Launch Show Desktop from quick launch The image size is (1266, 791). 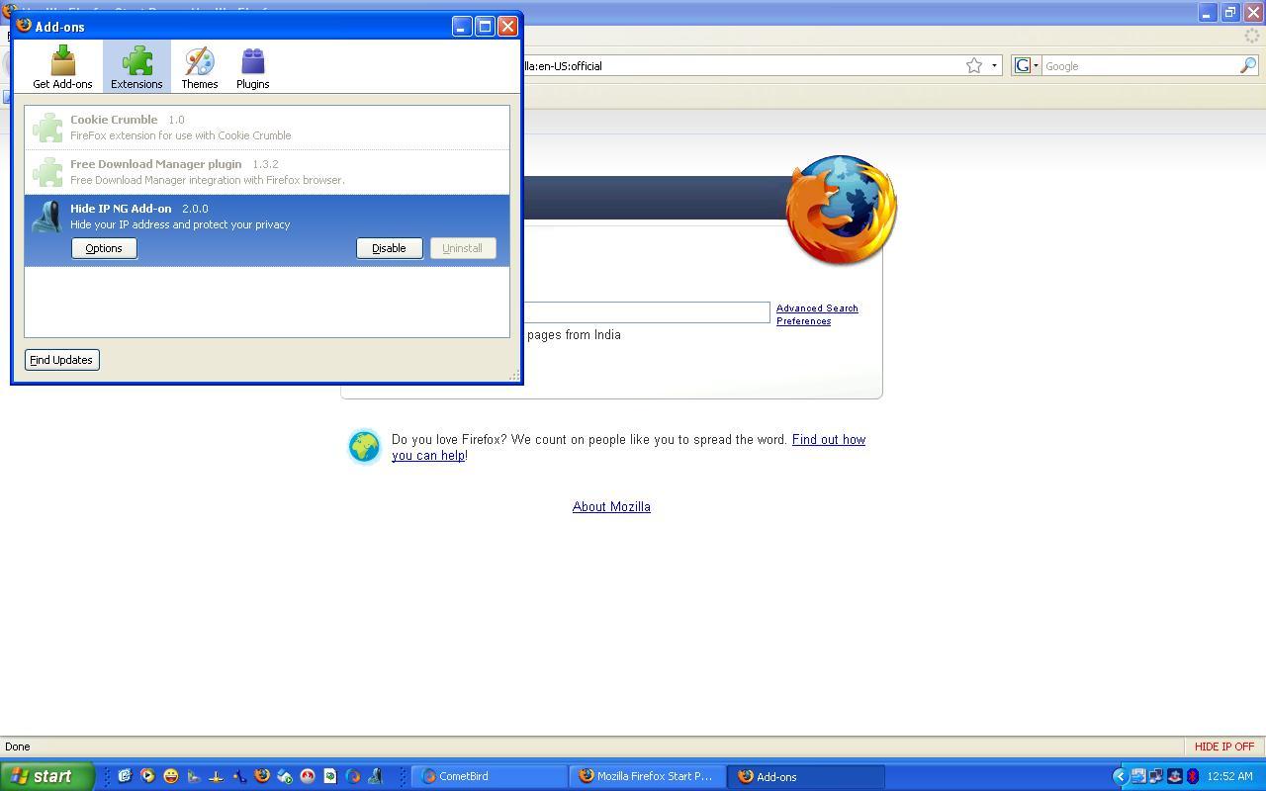125,776
